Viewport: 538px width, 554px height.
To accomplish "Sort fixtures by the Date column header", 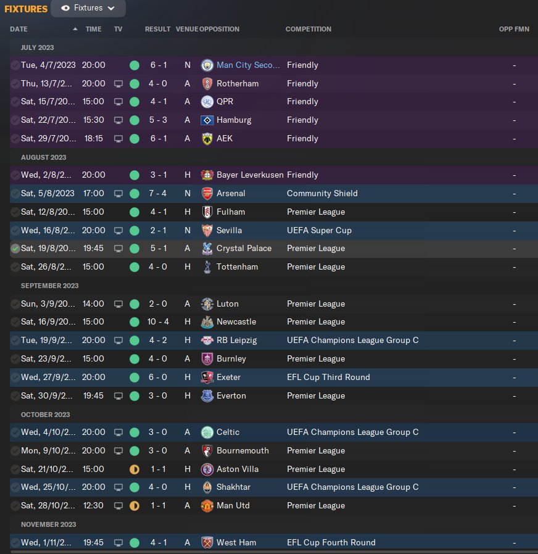I will click(19, 29).
